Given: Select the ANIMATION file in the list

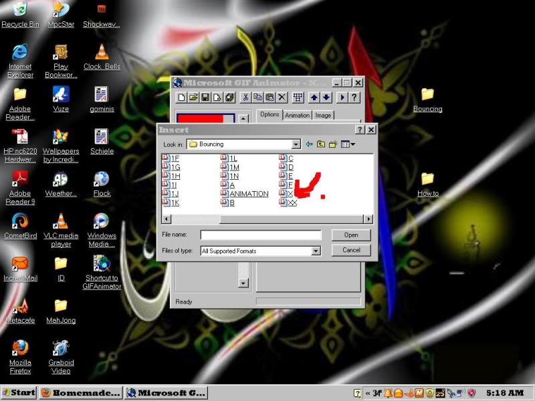Looking at the screenshot, I should (245, 194).
